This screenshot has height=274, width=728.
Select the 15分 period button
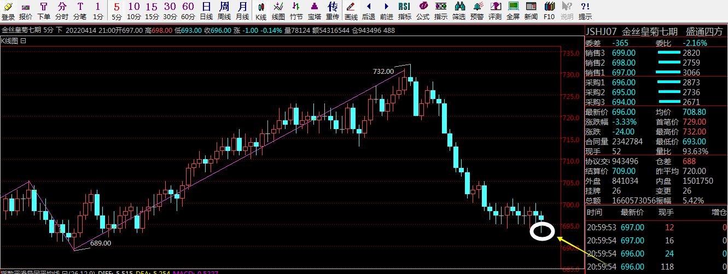coord(152,10)
